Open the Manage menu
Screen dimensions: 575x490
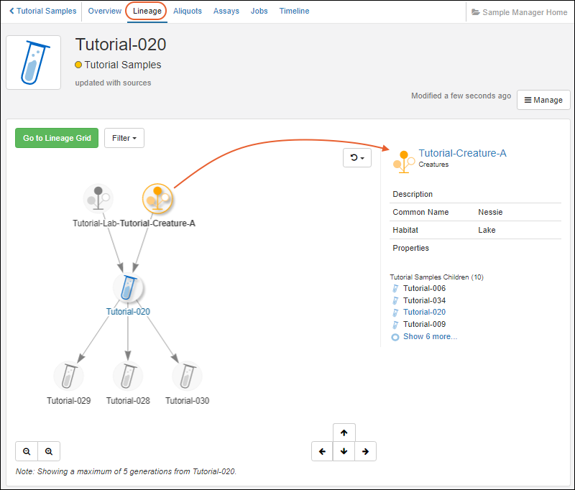543,100
